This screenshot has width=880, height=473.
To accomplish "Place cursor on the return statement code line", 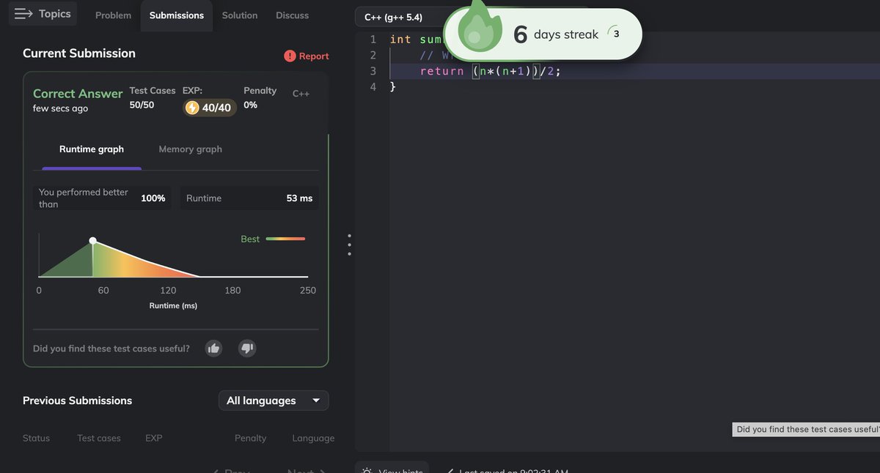I will pos(491,71).
